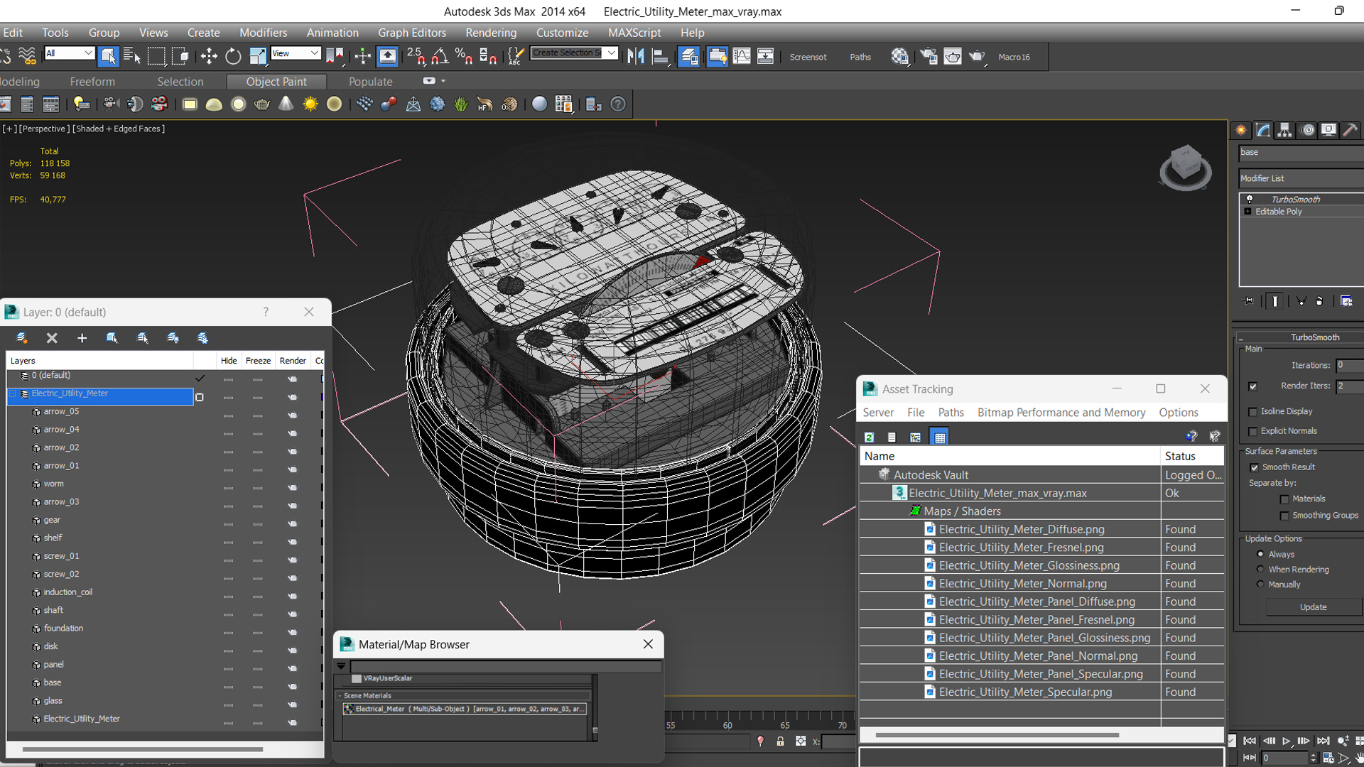Select the Rotate tool
1364x767 pixels.
click(233, 57)
